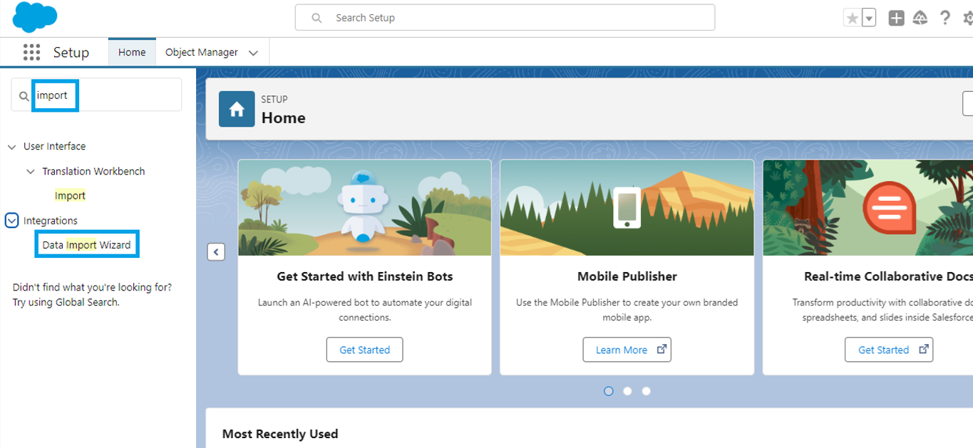Image resolution: width=973 pixels, height=448 pixels.
Task: Click inside the Quick Find import search box
Action: [x=53, y=94]
